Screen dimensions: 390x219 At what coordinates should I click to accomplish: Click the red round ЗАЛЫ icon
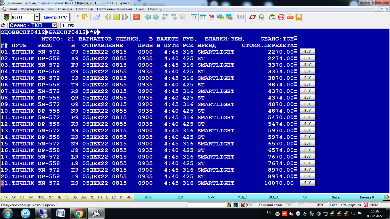(281, 17)
